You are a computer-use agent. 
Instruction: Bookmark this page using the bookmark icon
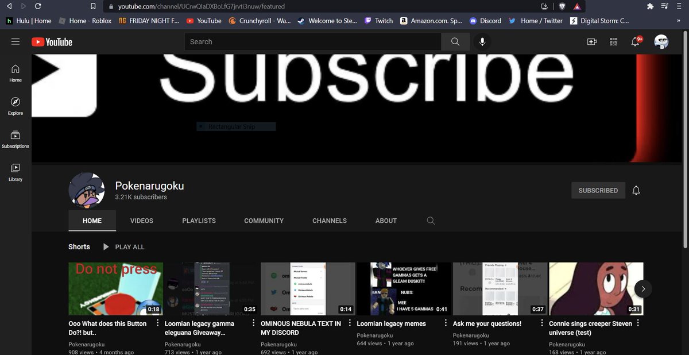(93, 6)
